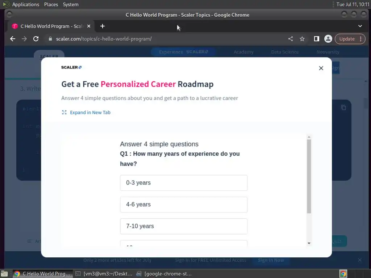Click the Chrome icon in the bottom-right tray

[x=343, y=274]
